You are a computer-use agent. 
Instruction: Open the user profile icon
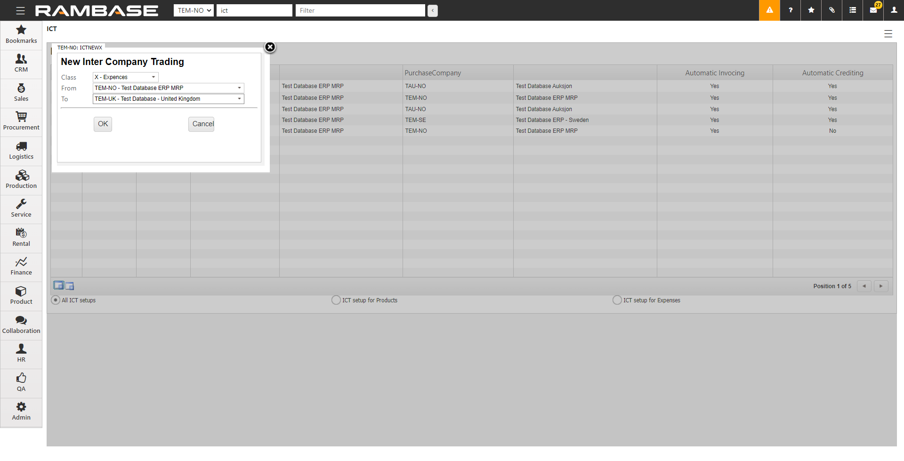pyautogui.click(x=894, y=10)
